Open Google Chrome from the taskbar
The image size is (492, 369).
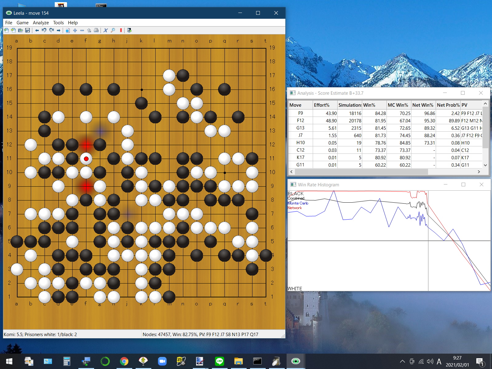point(124,361)
